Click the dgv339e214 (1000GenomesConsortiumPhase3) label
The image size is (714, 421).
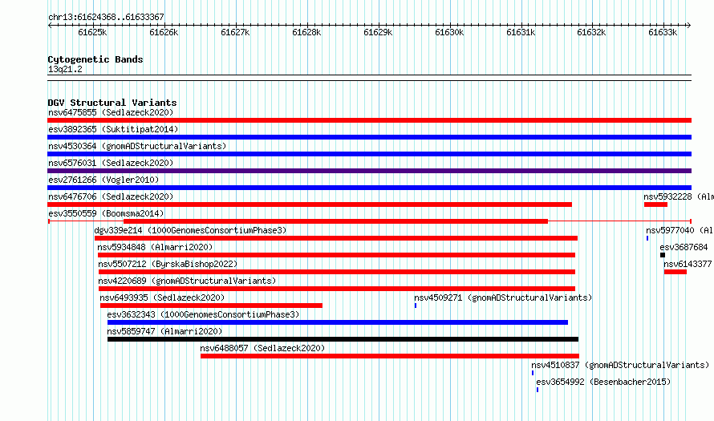click(x=190, y=230)
